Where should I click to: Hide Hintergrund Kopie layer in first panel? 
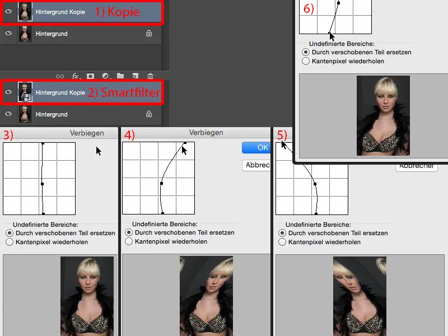(x=8, y=11)
